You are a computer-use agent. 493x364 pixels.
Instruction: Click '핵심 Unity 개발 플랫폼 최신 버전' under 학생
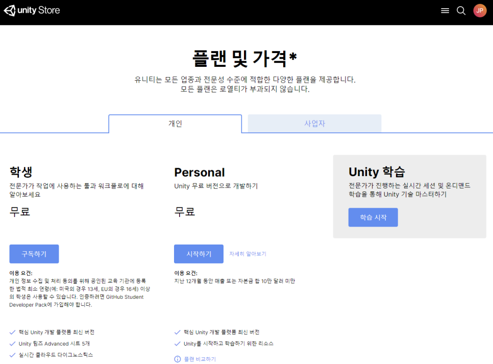[56, 332]
